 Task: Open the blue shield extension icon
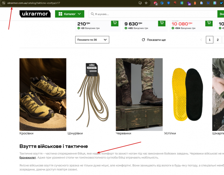[169, 3]
